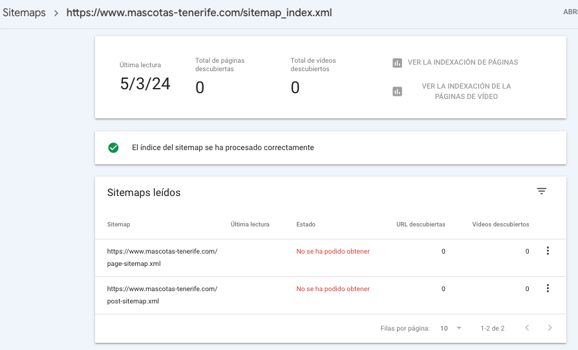
Task: Open the post-sitemap.xml row
Action: (330, 296)
